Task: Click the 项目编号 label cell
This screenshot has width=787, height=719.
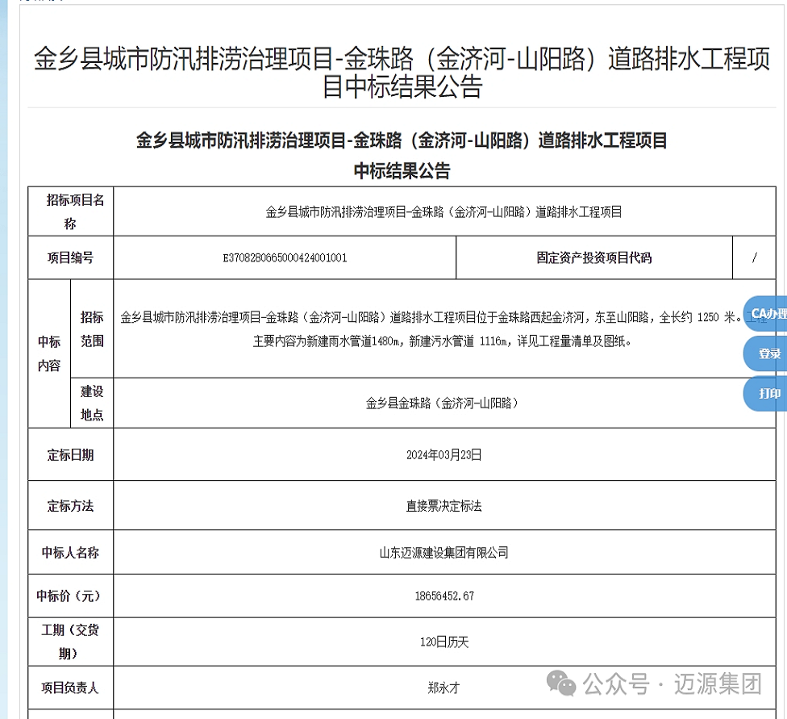Action: [71, 257]
